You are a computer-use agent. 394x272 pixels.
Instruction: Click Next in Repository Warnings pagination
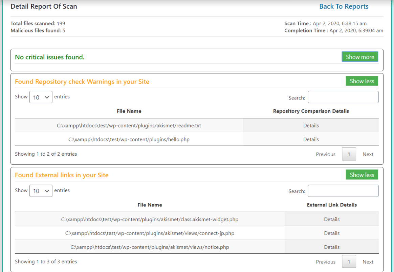pos(368,154)
